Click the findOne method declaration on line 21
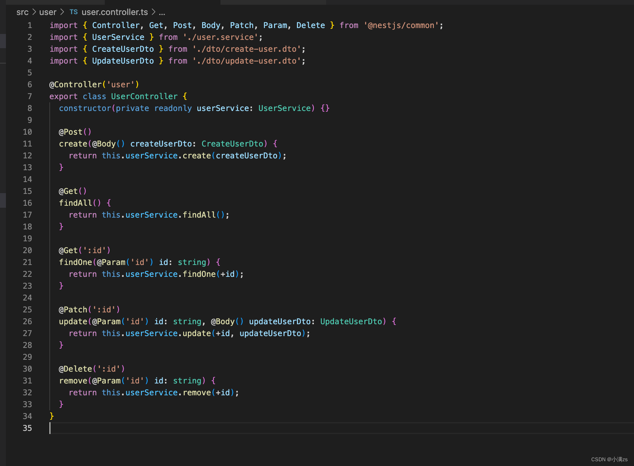 click(x=75, y=262)
